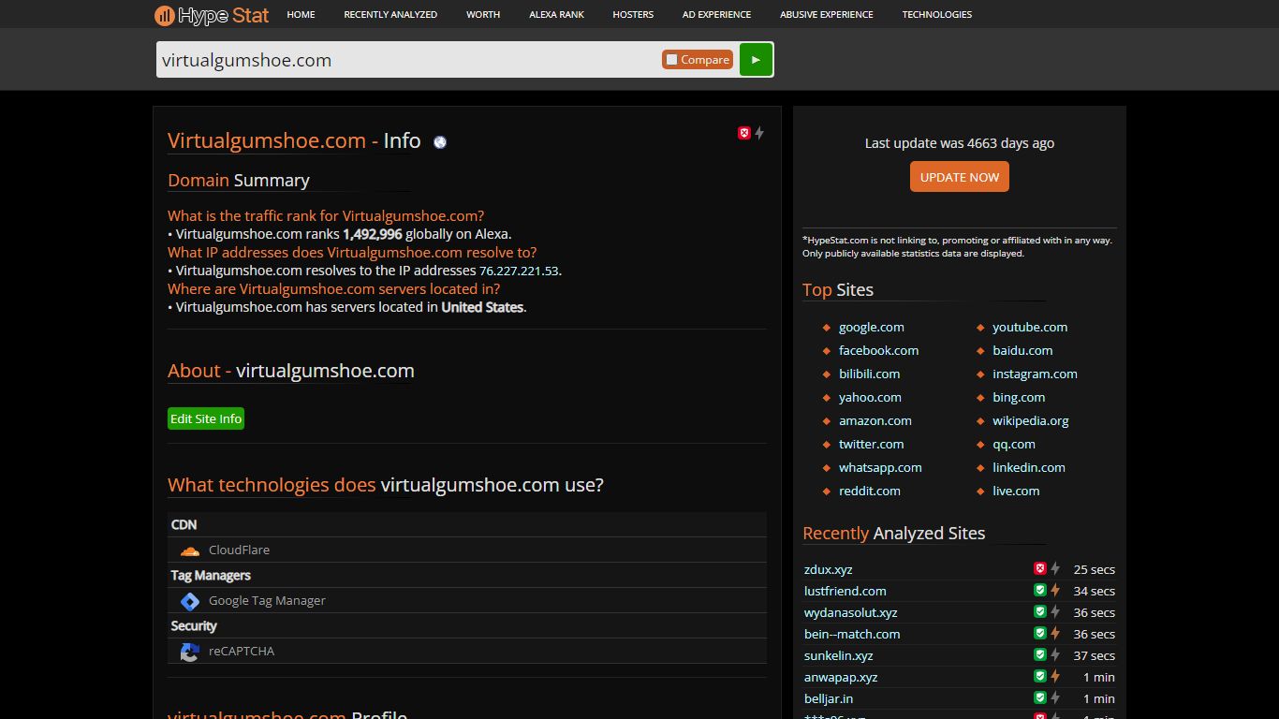This screenshot has height=719, width=1279.
Task: Click green shield icon on bein--match.com row
Action: [1039, 634]
